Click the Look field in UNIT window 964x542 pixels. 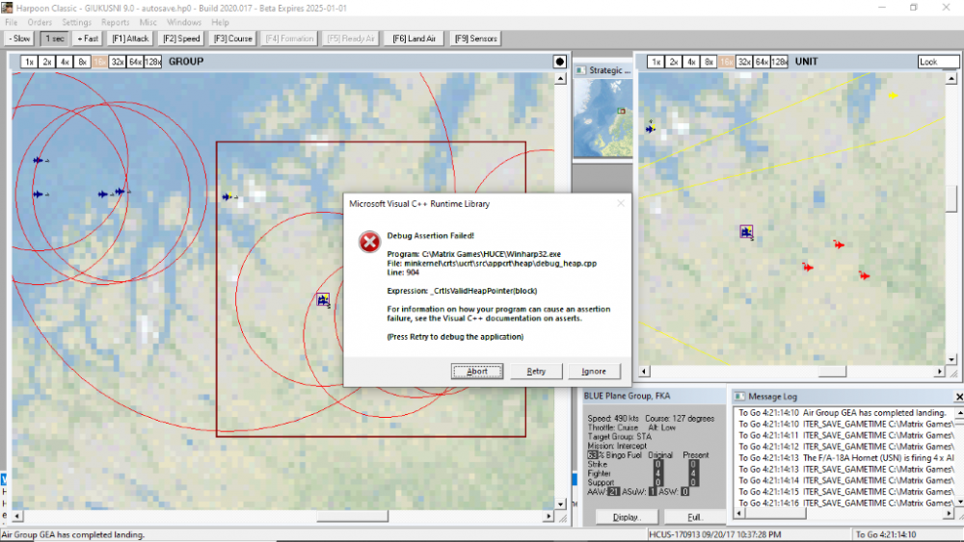[x=938, y=62]
